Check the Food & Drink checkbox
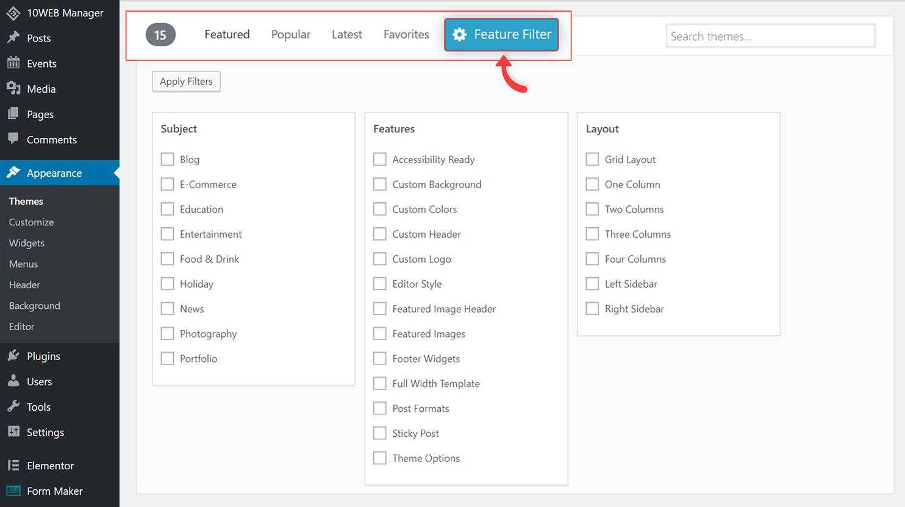This screenshot has width=905, height=507. tap(167, 259)
